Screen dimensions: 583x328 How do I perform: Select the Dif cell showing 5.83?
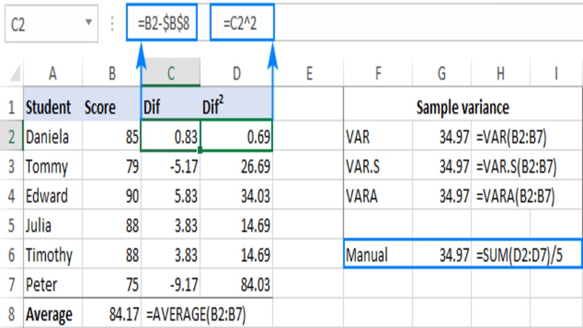point(171,196)
